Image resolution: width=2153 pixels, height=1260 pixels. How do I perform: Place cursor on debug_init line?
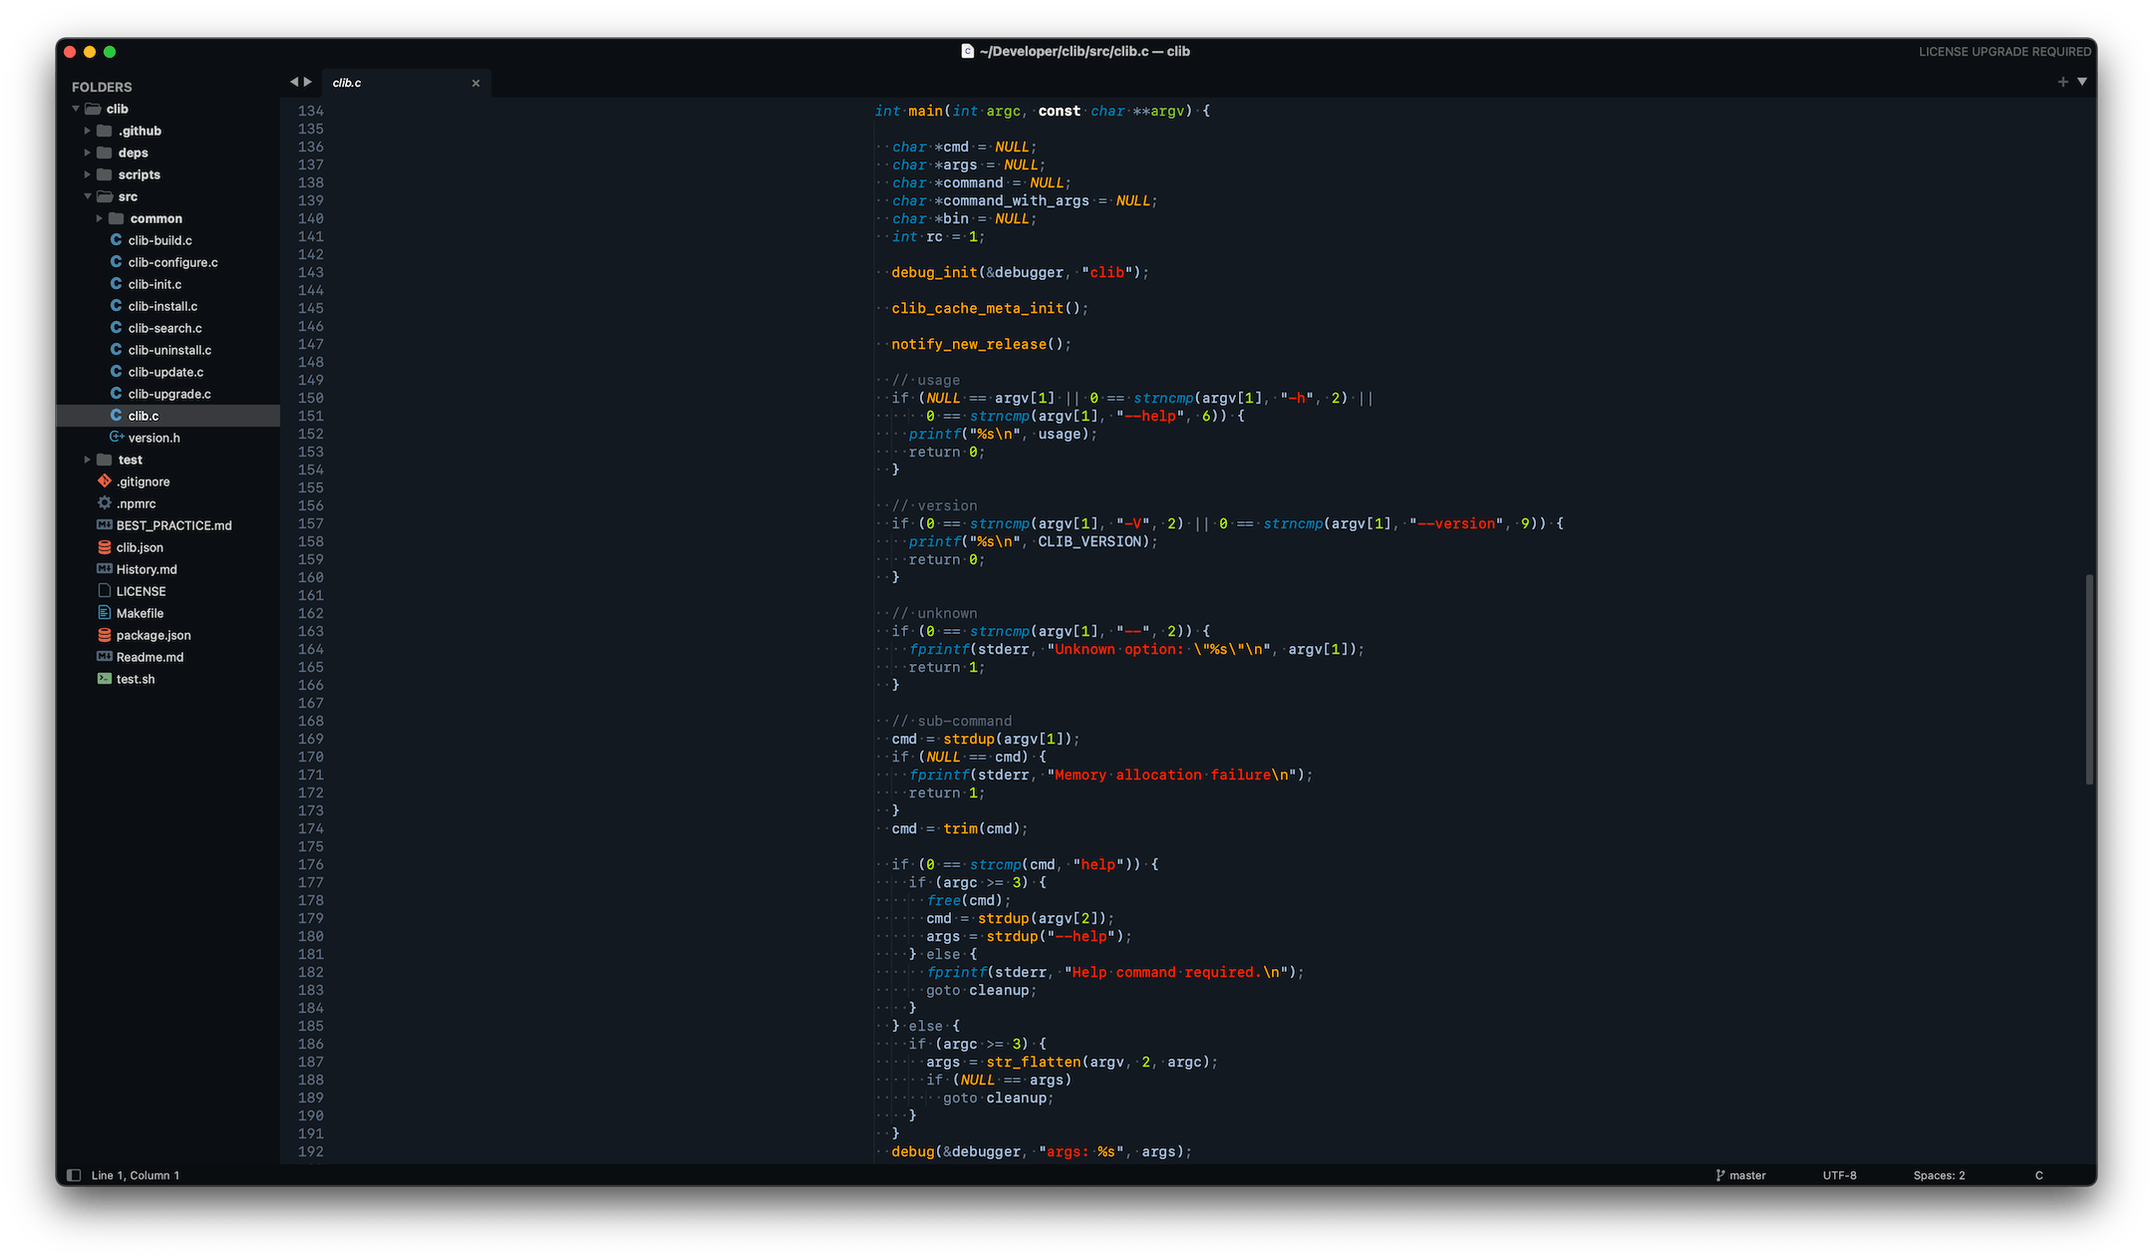[1019, 272]
